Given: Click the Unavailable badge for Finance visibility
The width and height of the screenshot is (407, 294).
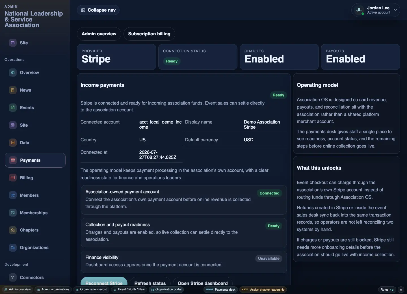Looking at the screenshot, I should pyautogui.click(x=269, y=259).
